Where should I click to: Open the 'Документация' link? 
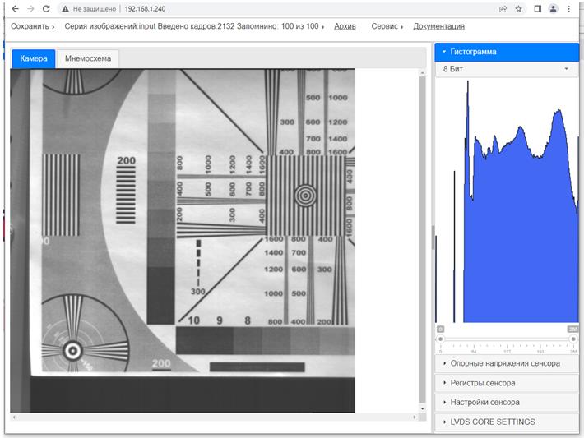coord(438,26)
